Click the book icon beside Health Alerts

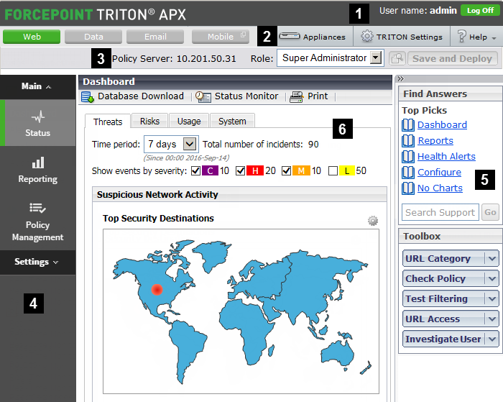tap(408, 156)
